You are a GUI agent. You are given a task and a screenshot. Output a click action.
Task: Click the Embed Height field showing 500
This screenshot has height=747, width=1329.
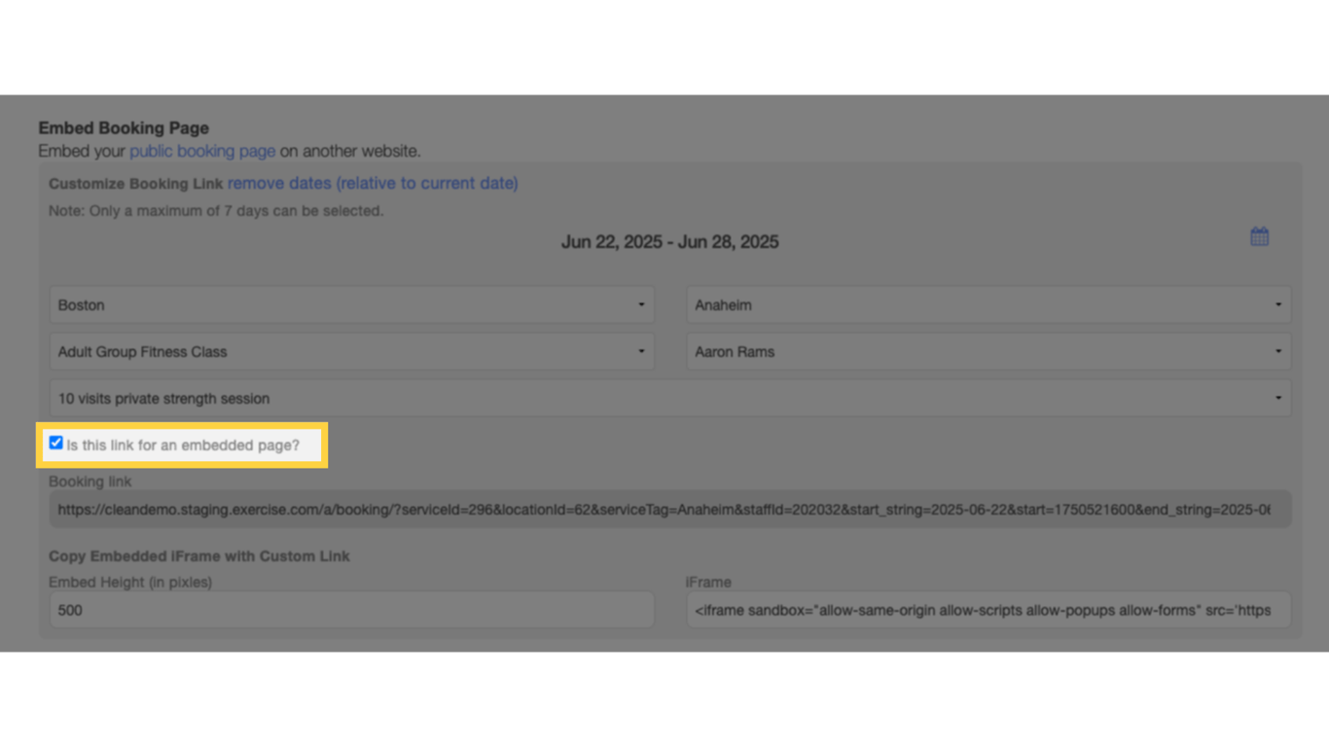(350, 610)
